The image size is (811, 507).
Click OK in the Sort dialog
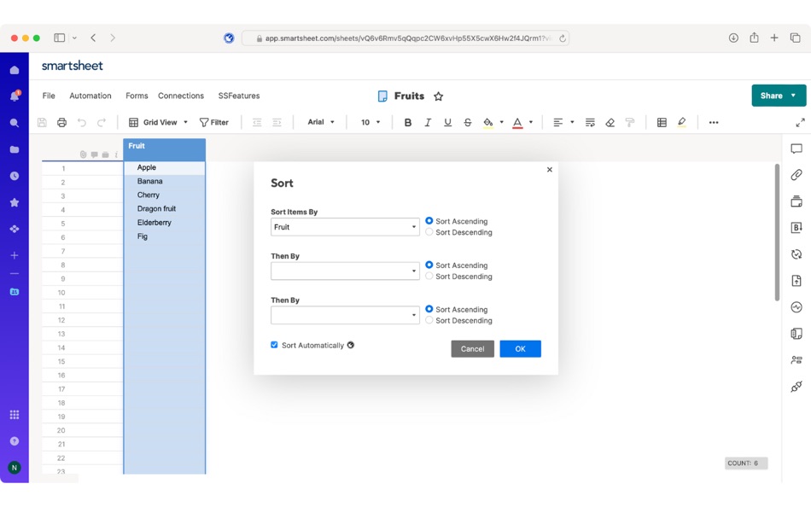[521, 349]
